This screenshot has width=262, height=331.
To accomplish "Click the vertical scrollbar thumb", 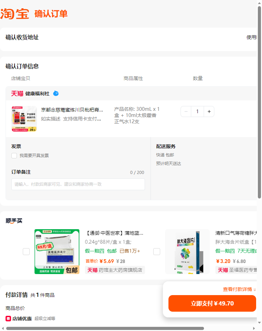I will (260, 103).
